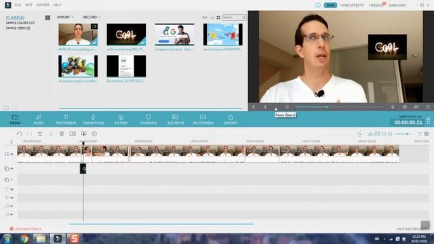This screenshot has height=244, width=434.
Task: Zoom out the timeline with minus icon
Action: point(384,134)
